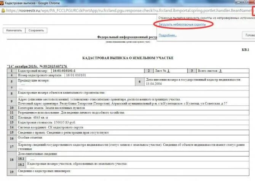255x181 pixels.
Task: Click the Напечатать button
Action: 14,30
